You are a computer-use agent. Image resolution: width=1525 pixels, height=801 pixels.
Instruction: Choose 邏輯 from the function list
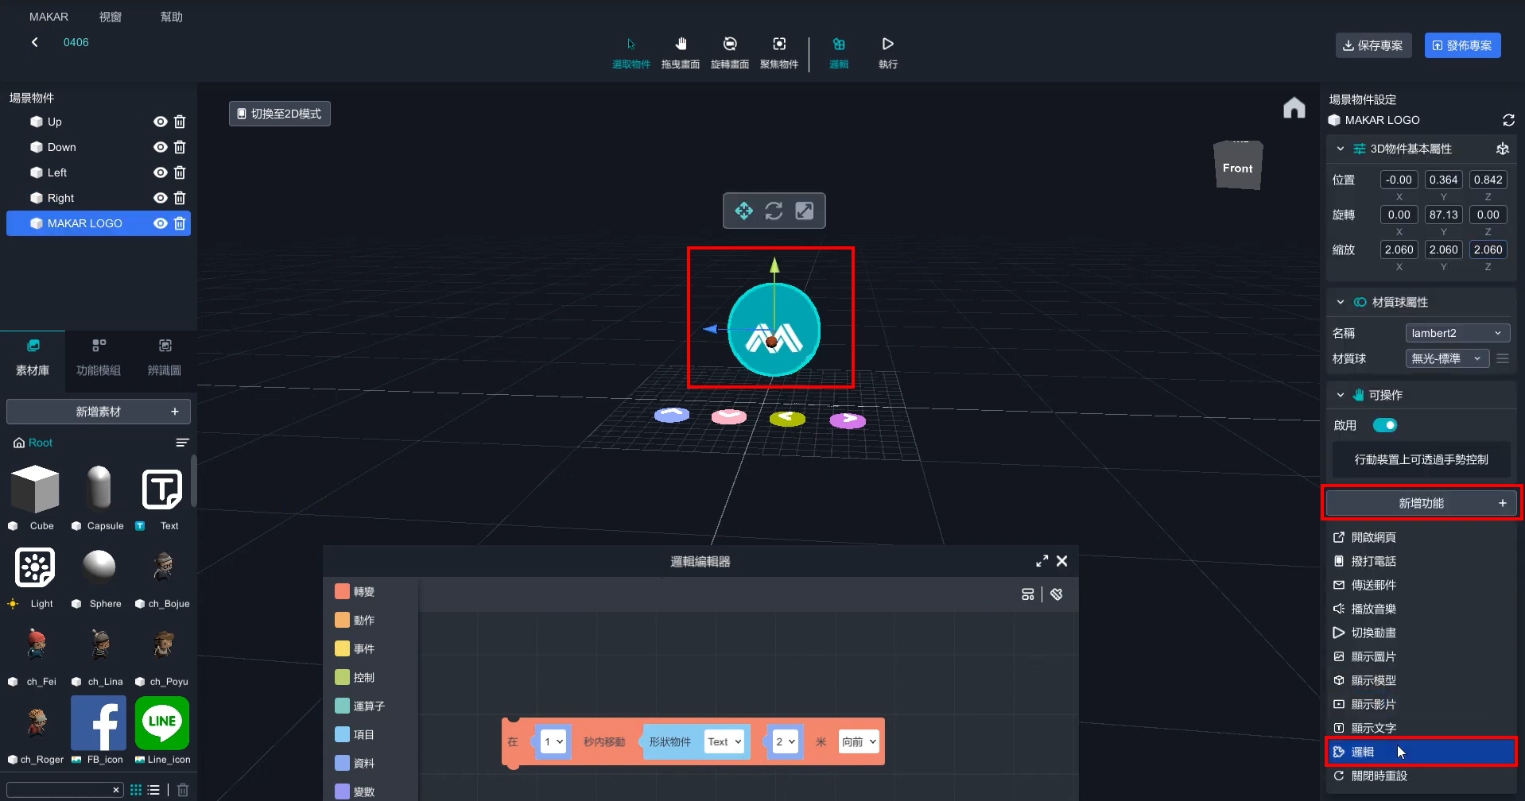pos(1421,752)
